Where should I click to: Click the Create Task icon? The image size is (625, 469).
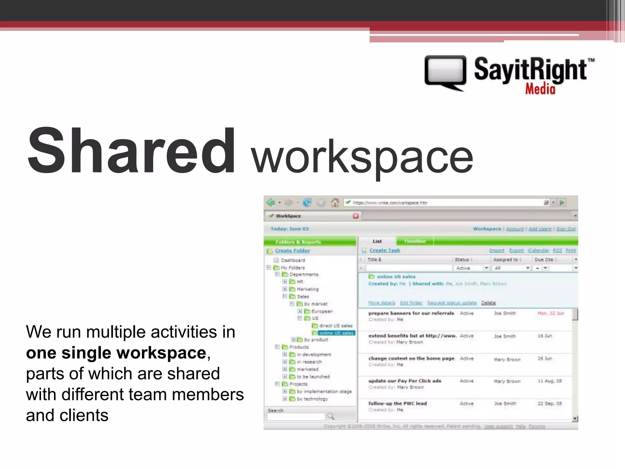(x=364, y=250)
